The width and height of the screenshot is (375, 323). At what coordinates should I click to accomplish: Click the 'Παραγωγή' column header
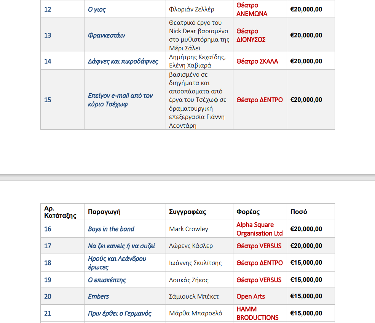click(x=104, y=212)
